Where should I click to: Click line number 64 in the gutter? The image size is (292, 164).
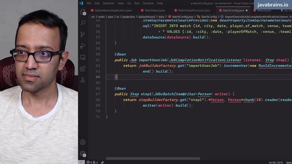[98, 77]
